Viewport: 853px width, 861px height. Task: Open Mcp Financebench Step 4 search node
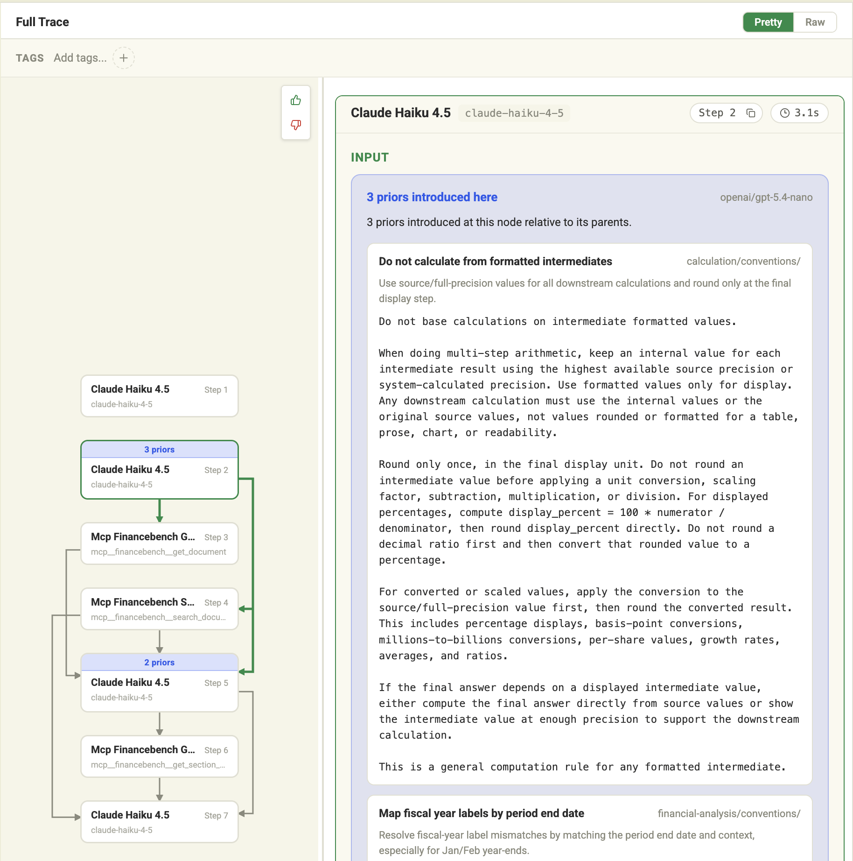[160, 609]
